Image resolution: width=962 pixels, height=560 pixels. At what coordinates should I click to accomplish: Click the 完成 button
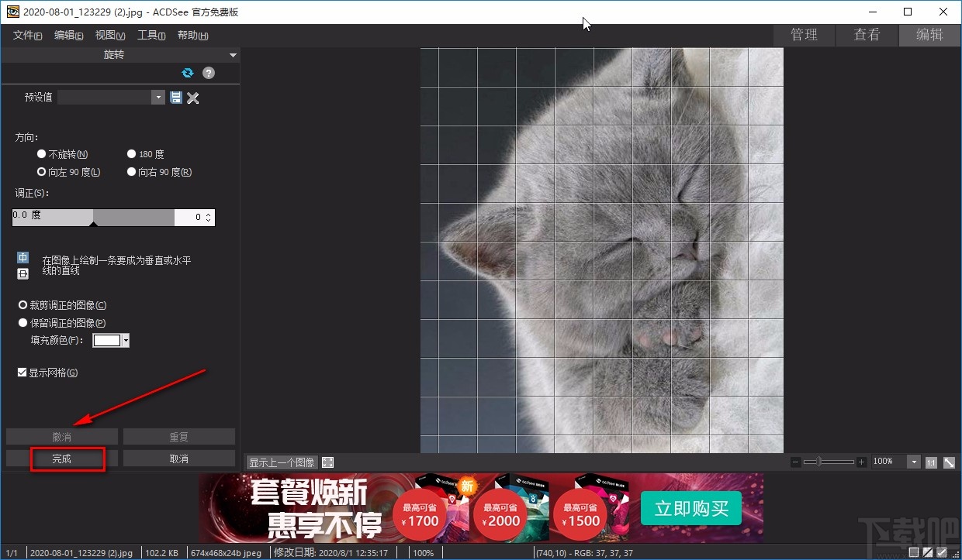click(62, 459)
